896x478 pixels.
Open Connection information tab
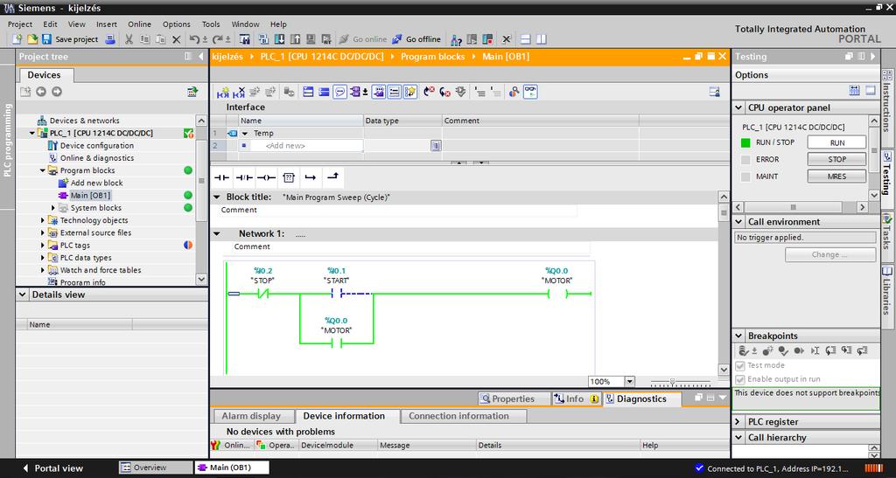(x=458, y=416)
